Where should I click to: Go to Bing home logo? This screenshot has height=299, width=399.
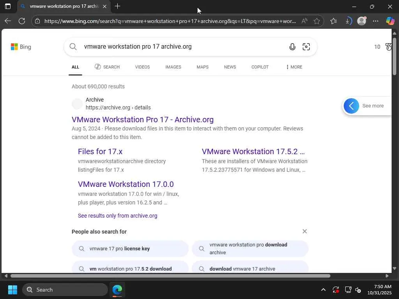[x=21, y=47]
